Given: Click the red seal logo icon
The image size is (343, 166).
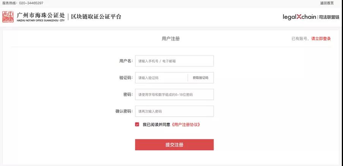Looking at the screenshot, I should pos(8,17).
